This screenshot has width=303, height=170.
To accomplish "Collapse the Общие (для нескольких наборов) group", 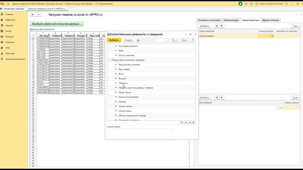I will [x=109, y=60].
